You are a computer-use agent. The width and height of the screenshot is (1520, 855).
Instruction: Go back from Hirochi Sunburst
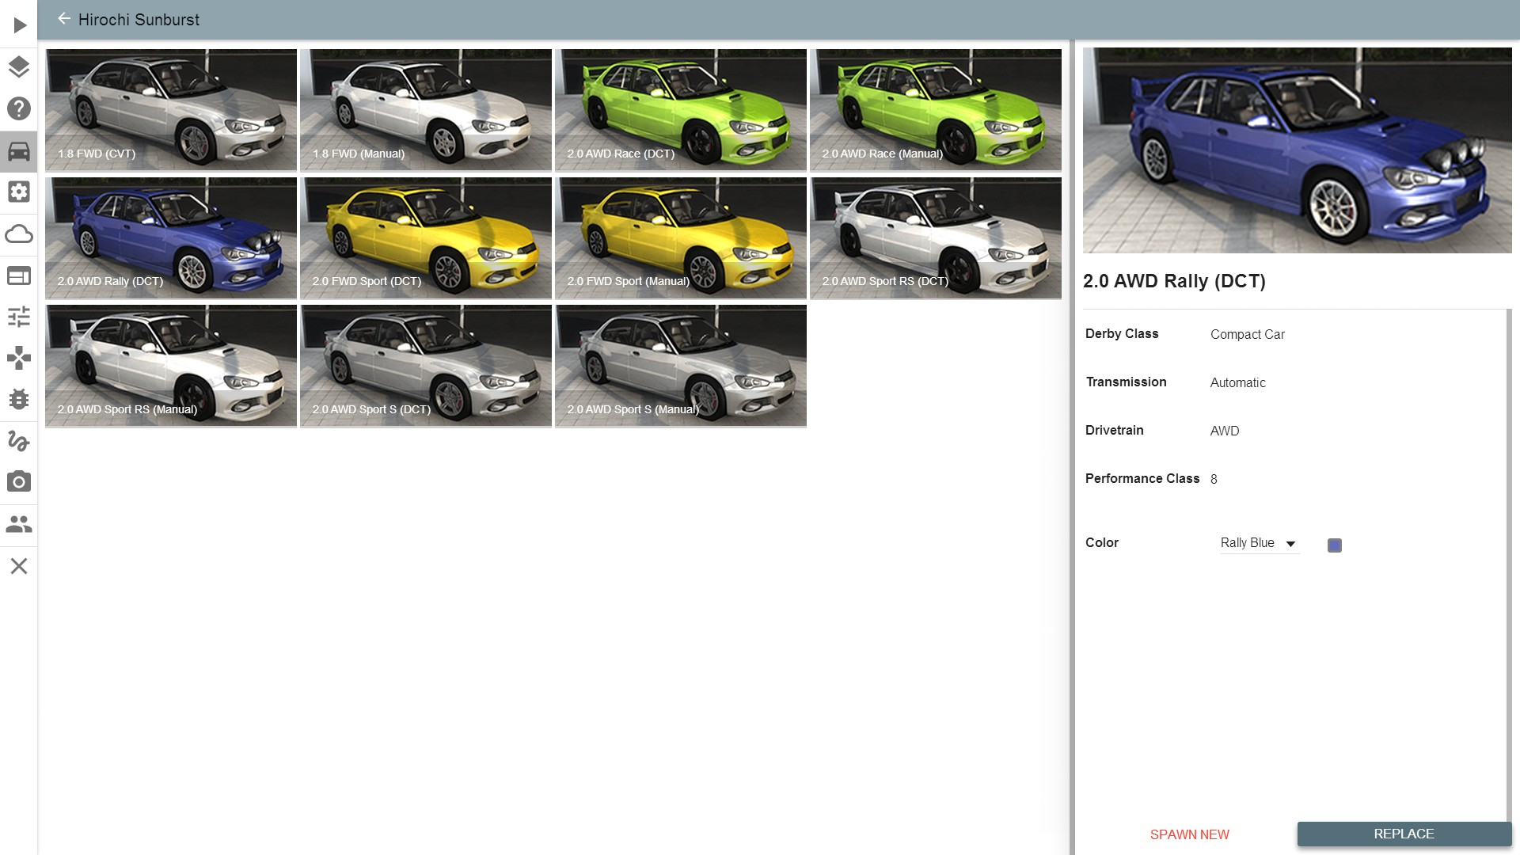coord(64,19)
